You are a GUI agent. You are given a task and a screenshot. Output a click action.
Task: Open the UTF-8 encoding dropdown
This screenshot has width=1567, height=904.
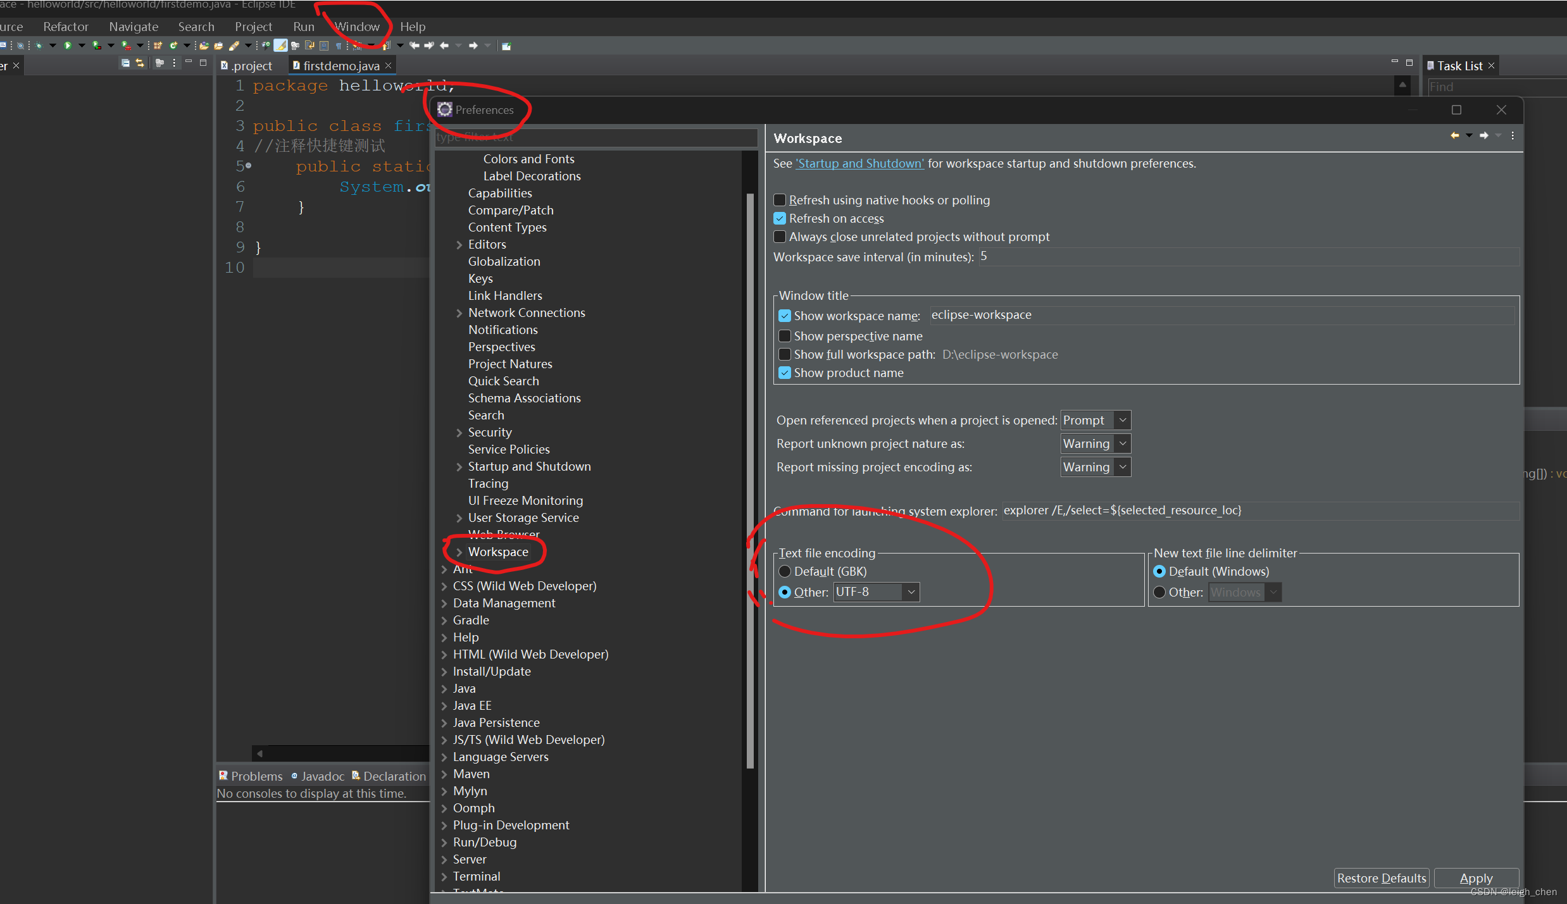(x=911, y=592)
